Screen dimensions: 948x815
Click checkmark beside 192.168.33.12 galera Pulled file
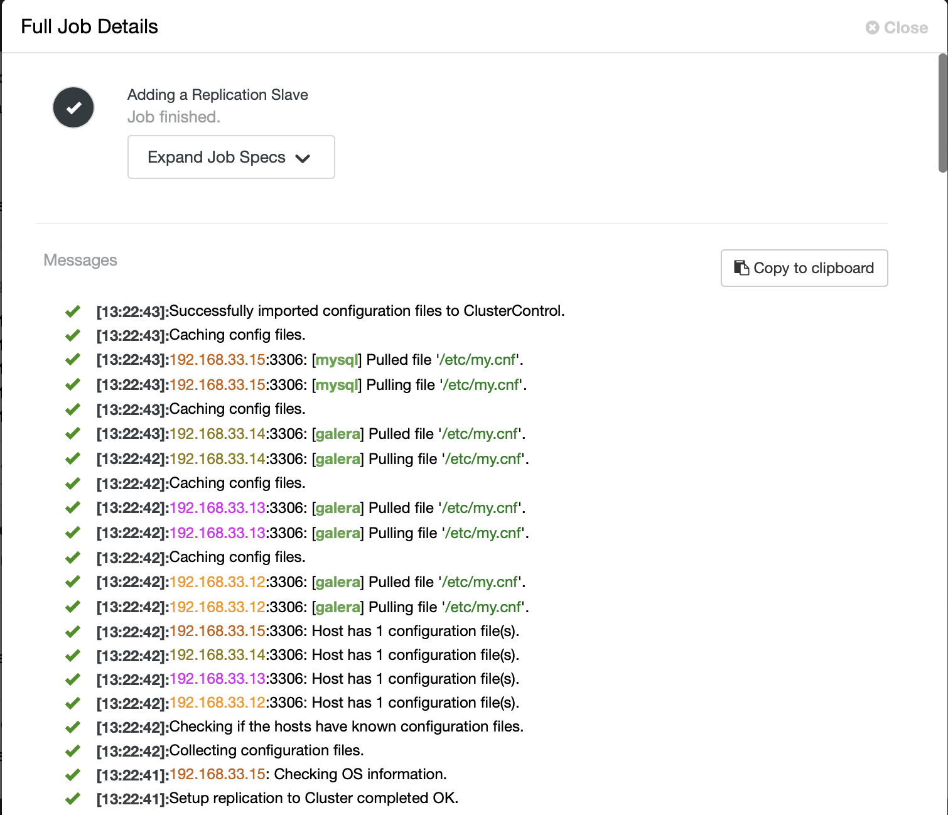(73, 581)
